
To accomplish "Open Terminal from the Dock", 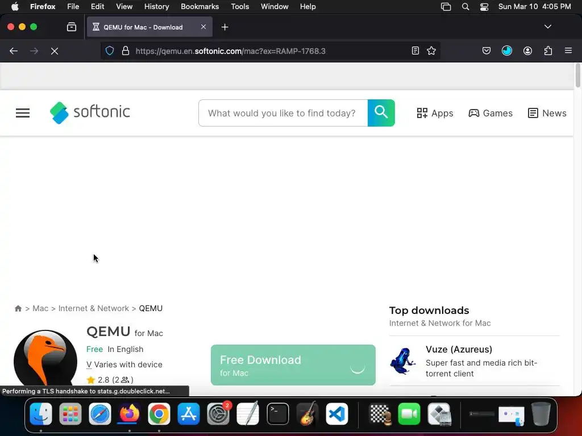I will [x=277, y=414].
